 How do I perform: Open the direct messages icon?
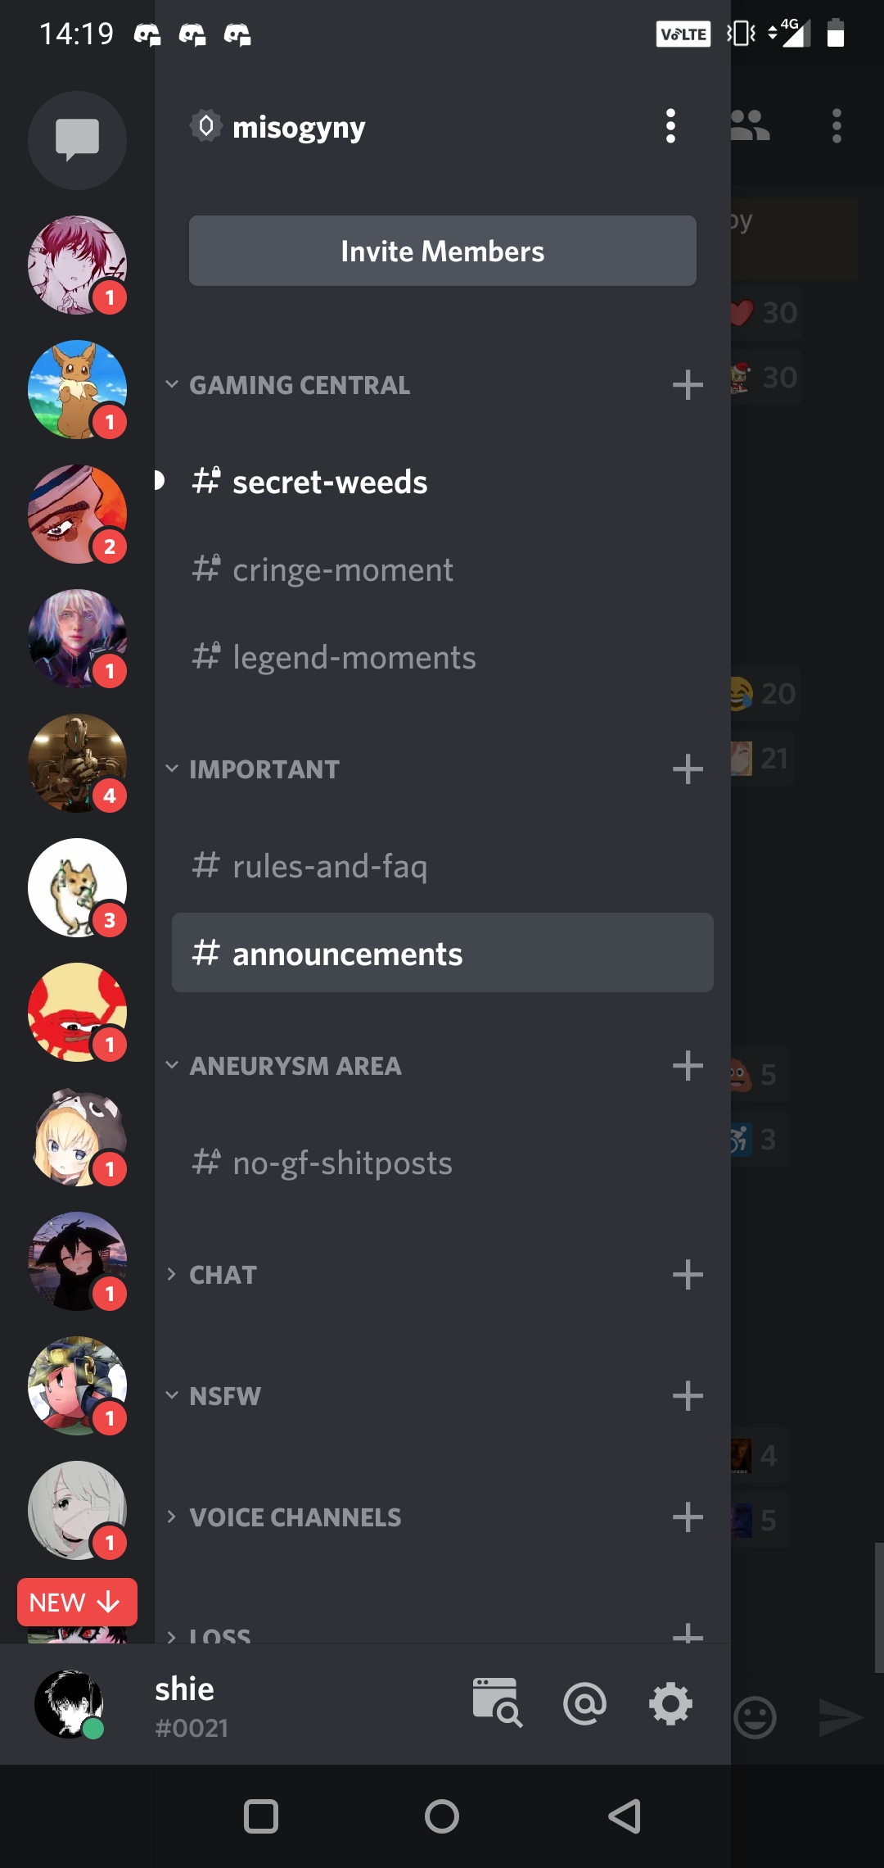pyautogui.click(x=77, y=140)
